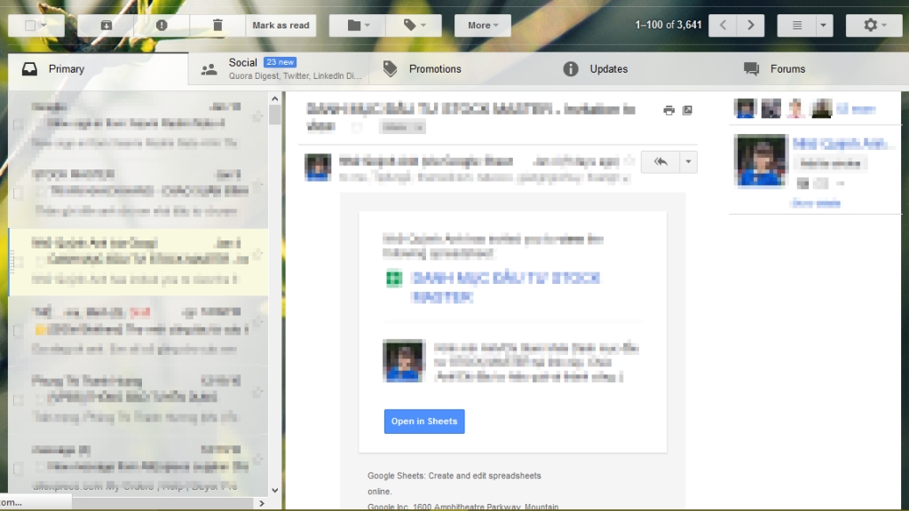
Task: Check the Phung Thi Thanh Hang row checkbox
Action: pos(18,400)
